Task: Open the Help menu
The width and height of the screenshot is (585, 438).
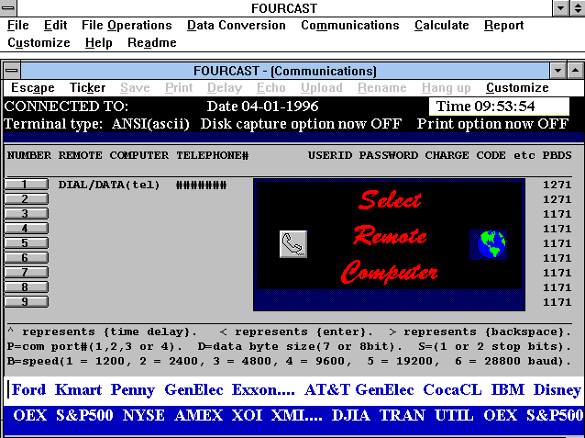Action: coord(98,42)
